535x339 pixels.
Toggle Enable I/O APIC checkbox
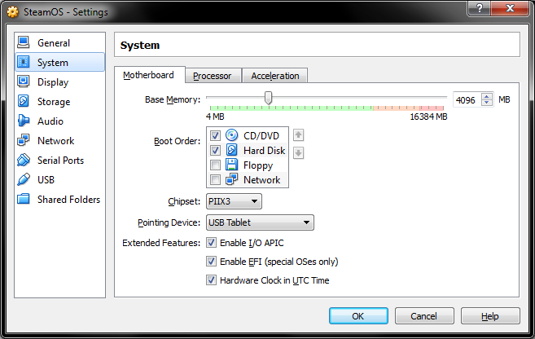pyautogui.click(x=211, y=243)
